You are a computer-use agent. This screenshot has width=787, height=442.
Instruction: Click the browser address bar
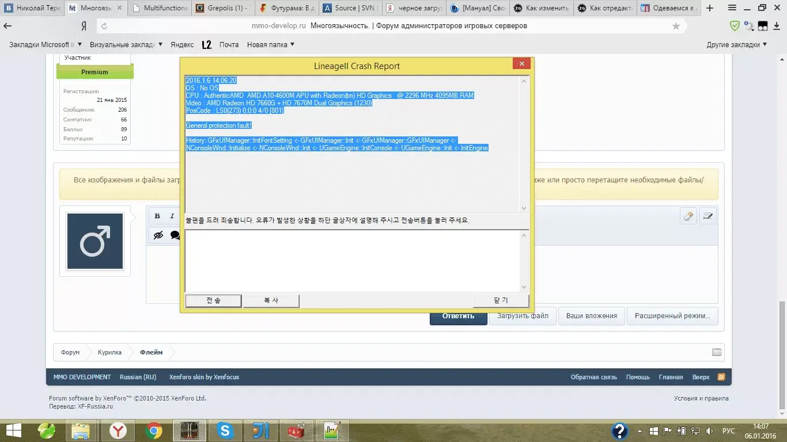click(389, 26)
